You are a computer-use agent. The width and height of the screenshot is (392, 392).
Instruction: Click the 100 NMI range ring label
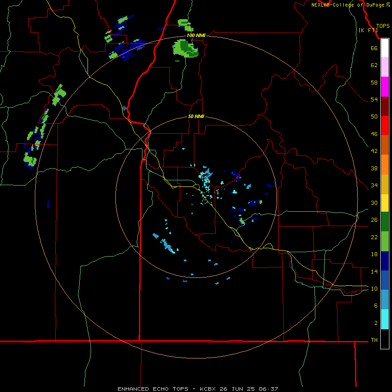pyautogui.click(x=196, y=35)
